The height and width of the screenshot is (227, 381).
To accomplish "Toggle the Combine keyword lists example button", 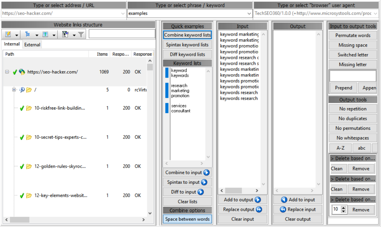I will (187, 35).
